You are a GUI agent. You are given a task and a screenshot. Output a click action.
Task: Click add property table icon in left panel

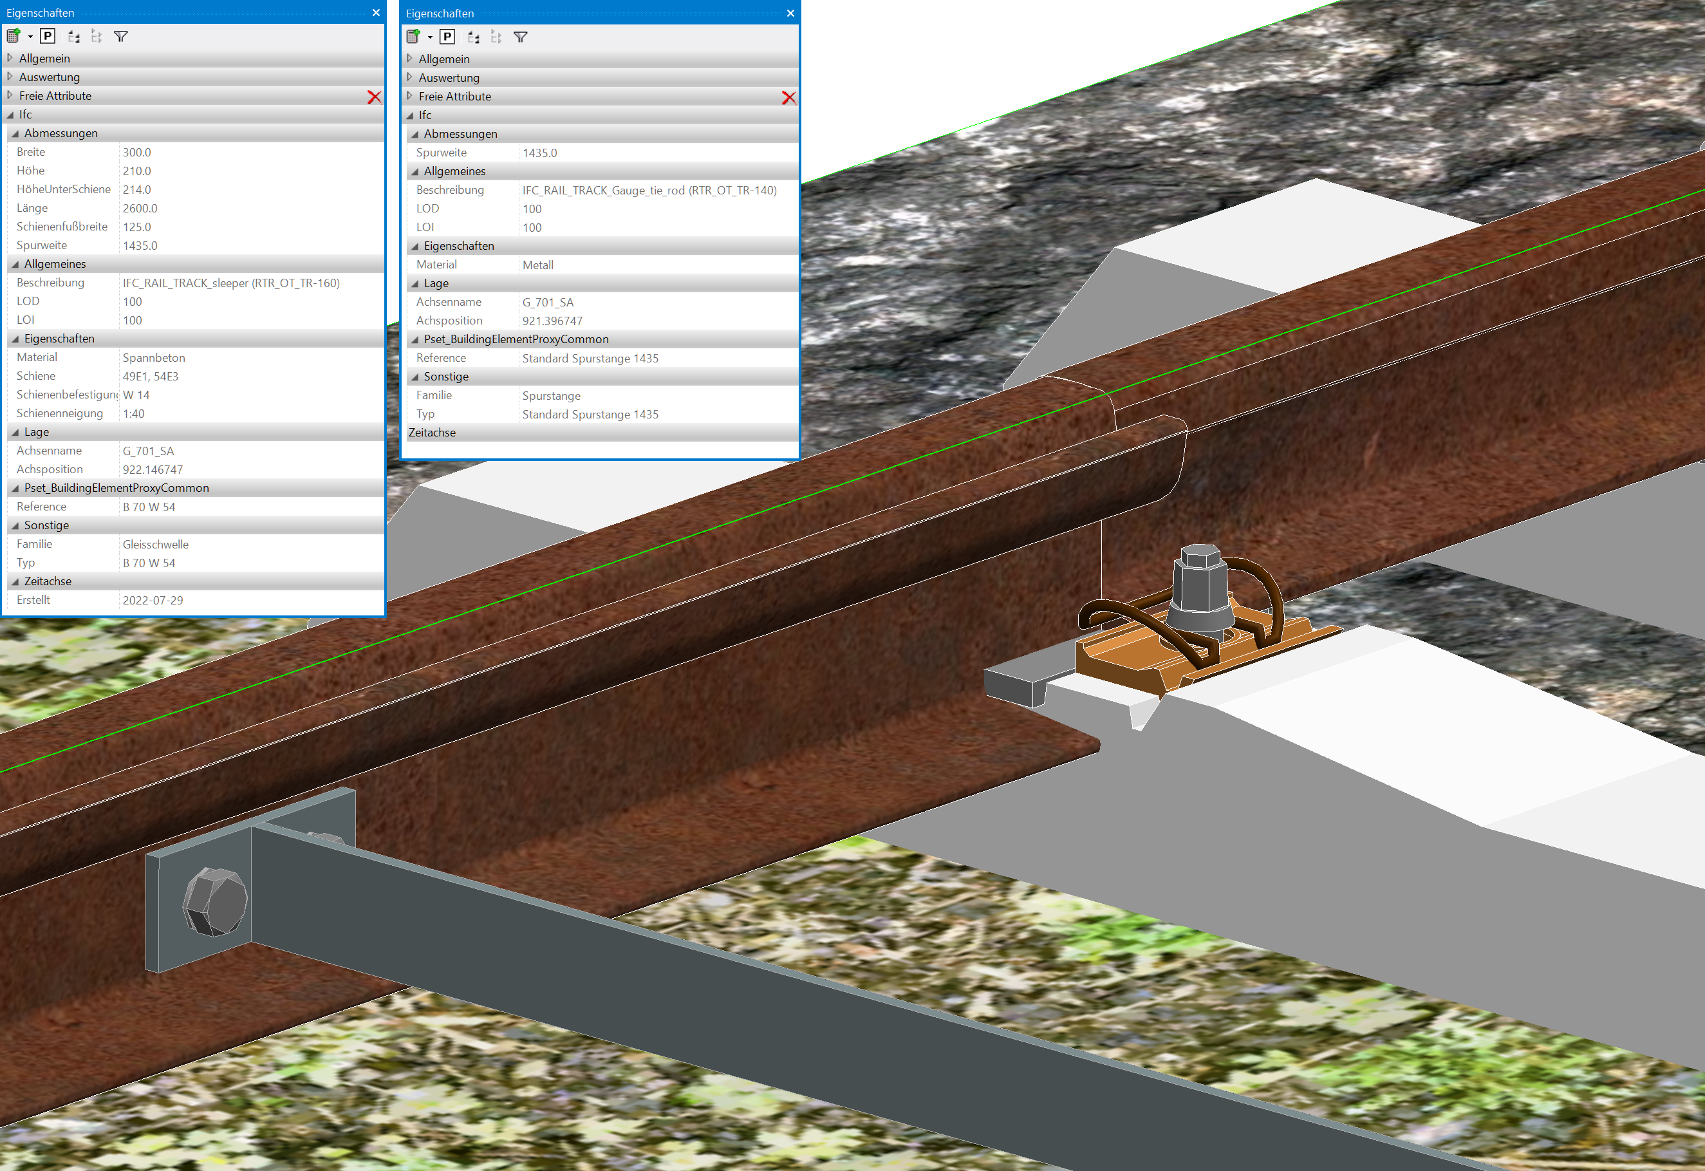click(x=14, y=36)
